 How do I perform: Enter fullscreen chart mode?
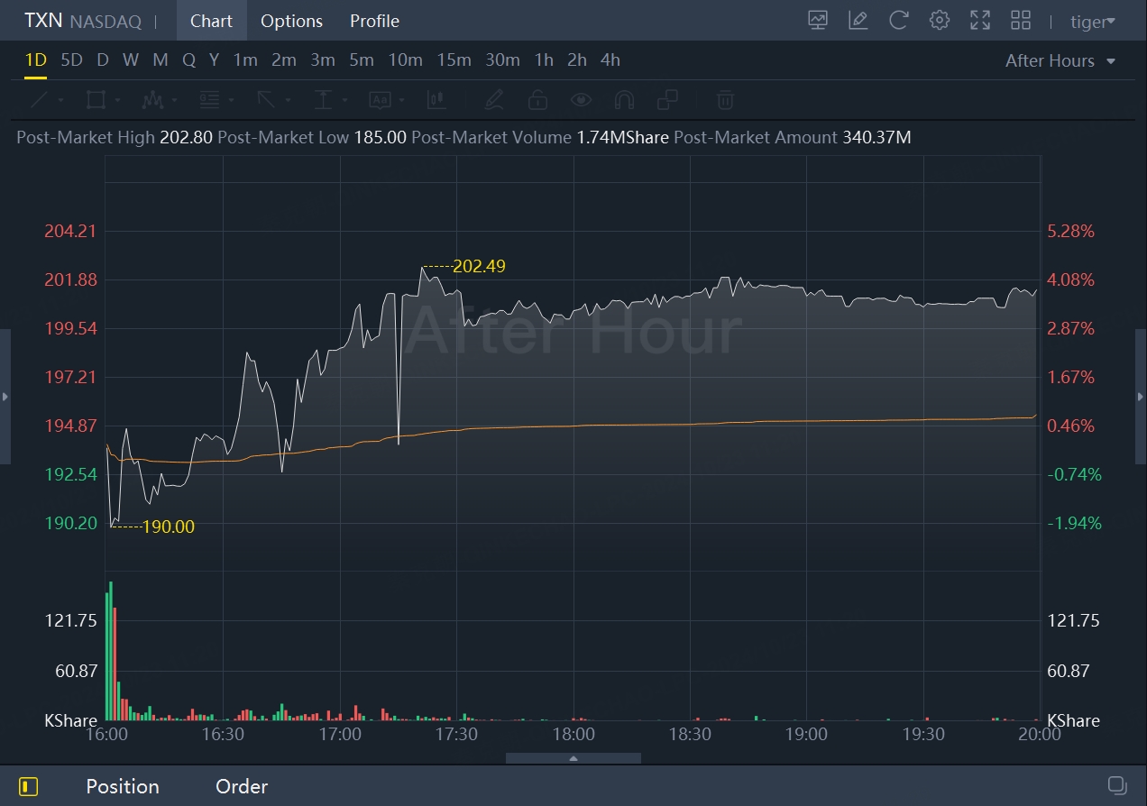pyautogui.click(x=980, y=21)
